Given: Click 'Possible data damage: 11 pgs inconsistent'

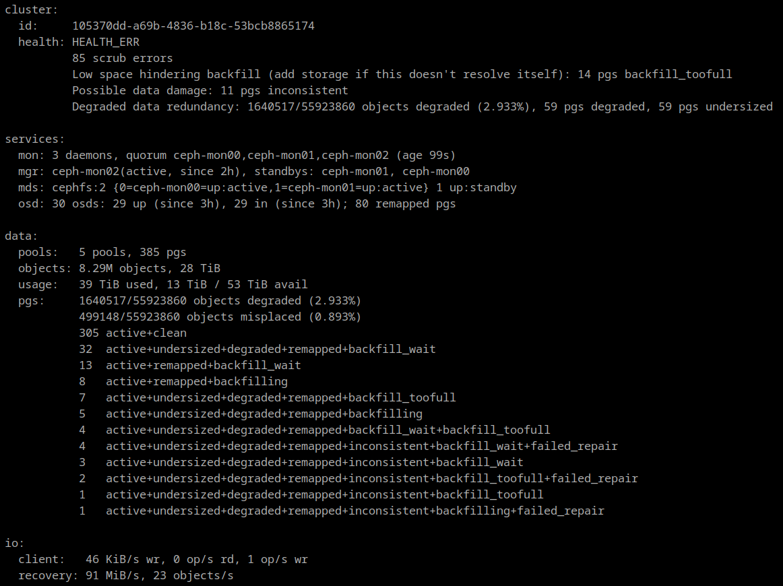Looking at the screenshot, I should coord(210,90).
